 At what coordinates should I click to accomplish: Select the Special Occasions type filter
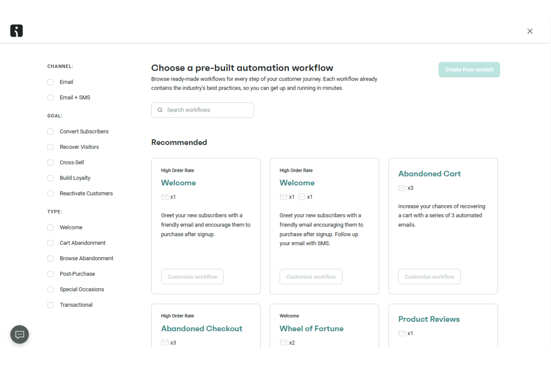(51, 290)
